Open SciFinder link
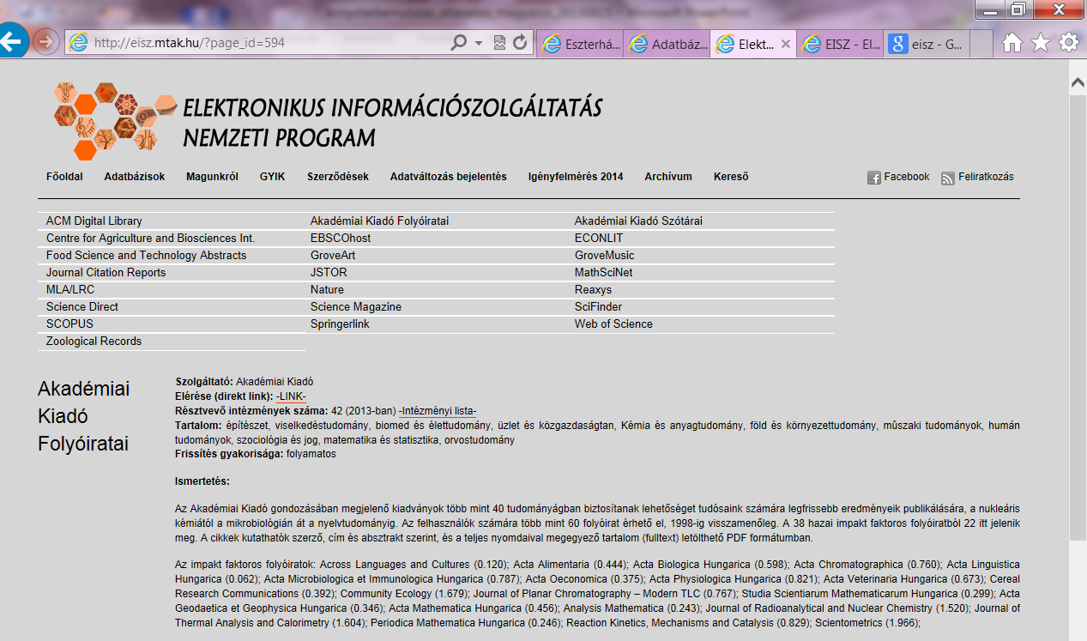This screenshot has width=1087, height=641. (598, 307)
